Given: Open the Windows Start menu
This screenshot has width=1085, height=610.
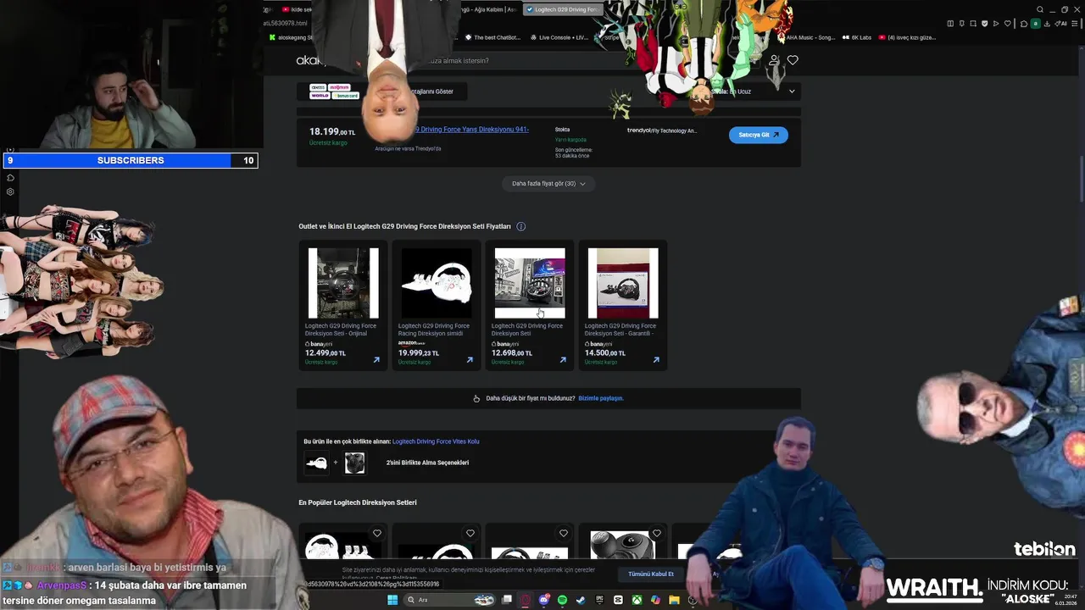Looking at the screenshot, I should click(x=392, y=600).
